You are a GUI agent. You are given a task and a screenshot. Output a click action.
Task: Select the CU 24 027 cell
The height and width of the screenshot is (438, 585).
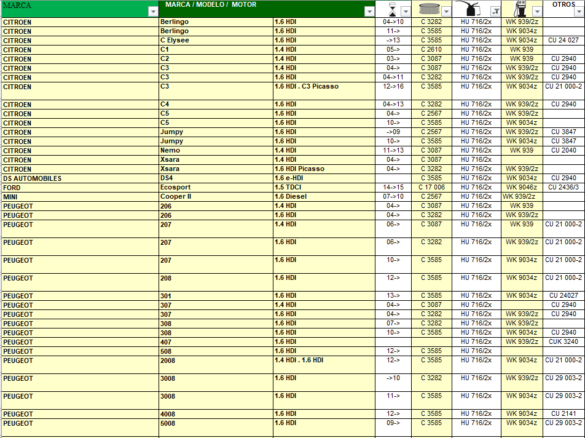[563, 41]
